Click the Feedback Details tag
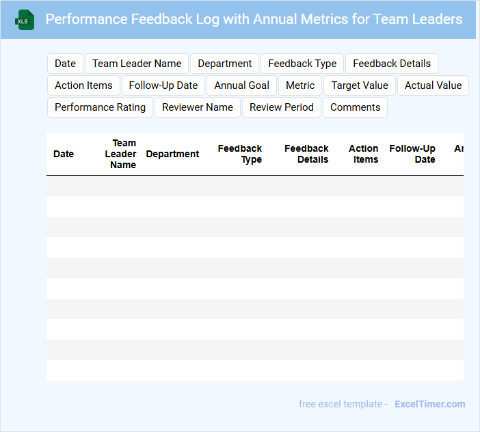This screenshot has width=480, height=432. [x=392, y=64]
